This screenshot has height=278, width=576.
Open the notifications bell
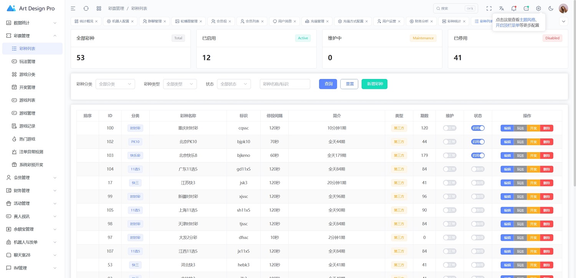click(513, 8)
